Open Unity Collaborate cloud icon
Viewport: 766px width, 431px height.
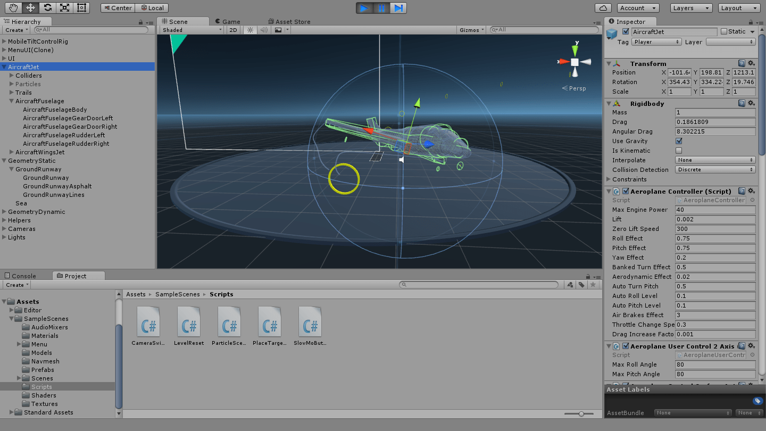click(603, 7)
